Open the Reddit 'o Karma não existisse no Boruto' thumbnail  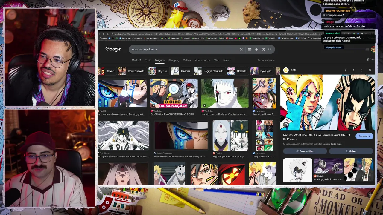click(x=122, y=93)
